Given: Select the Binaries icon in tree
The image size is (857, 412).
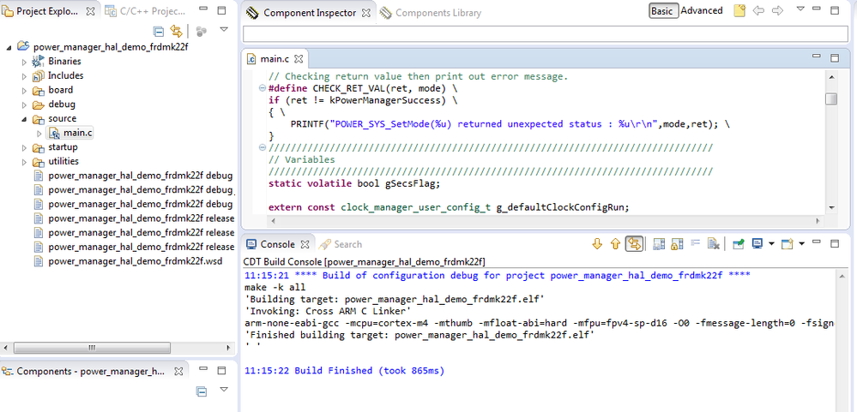Looking at the screenshot, I should click(x=39, y=61).
